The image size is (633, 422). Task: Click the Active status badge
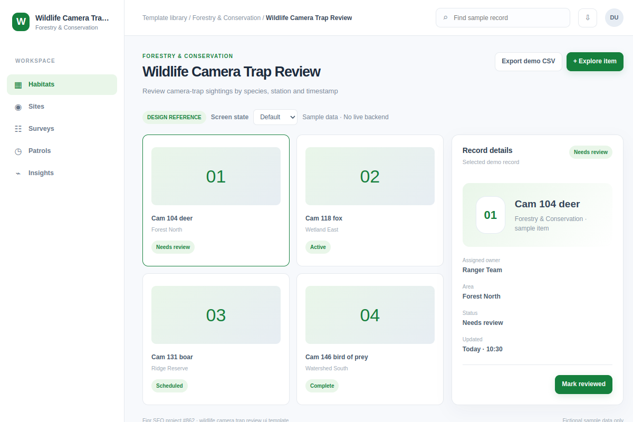tap(318, 247)
